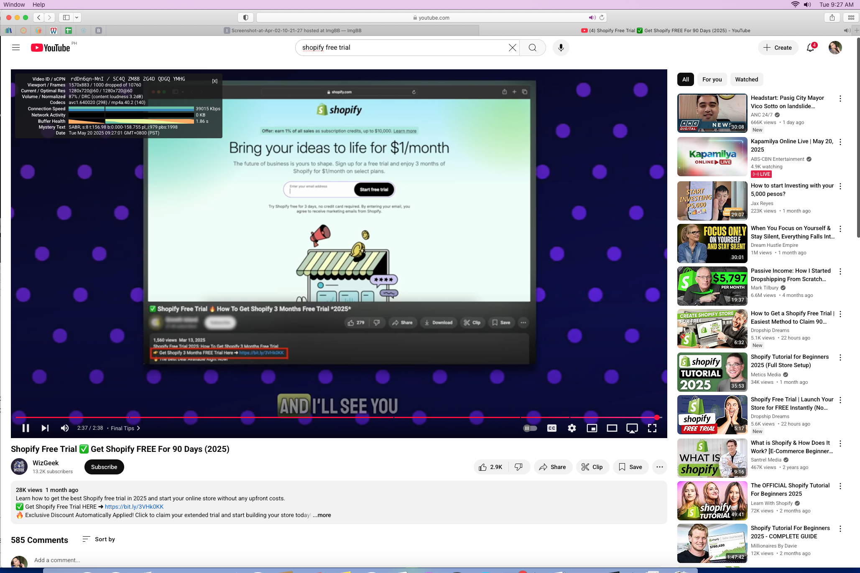Mute the video player volume
The width and height of the screenshot is (860, 573).
pyautogui.click(x=65, y=428)
